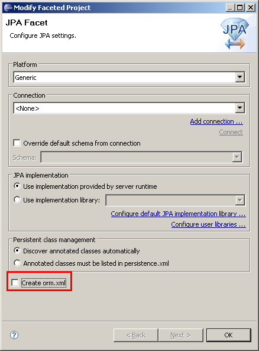Click the Generic platform combo field
The image size is (259, 351).
(x=129, y=77)
